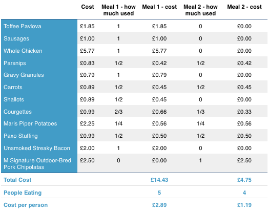The image size is (268, 211).
Task: Click M Signature Outdoor-Bred Pork Chipolatas label
Action: tap(37, 164)
